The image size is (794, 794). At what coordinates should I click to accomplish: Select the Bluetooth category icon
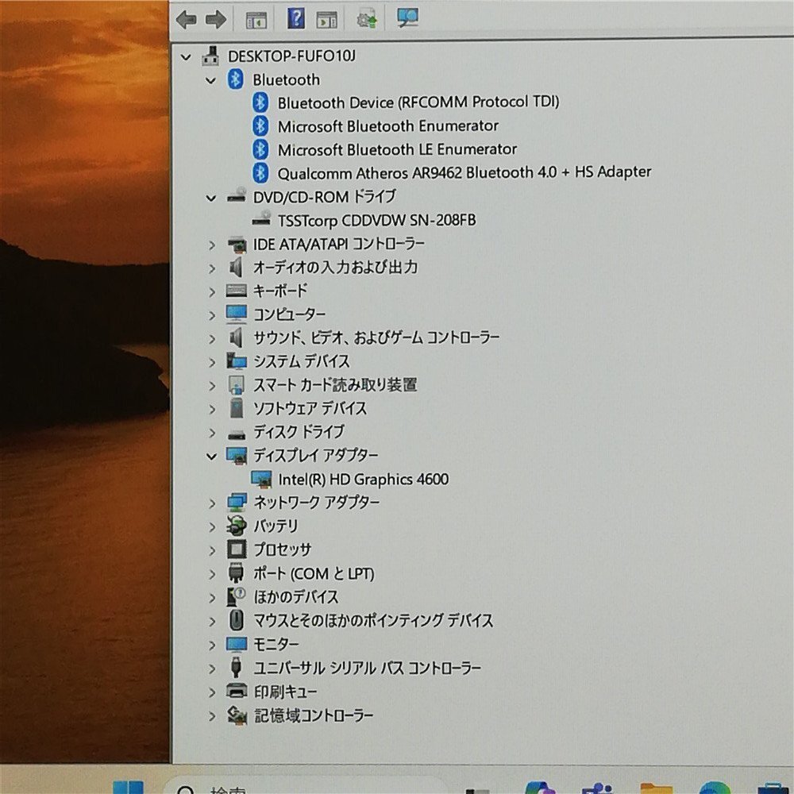[235, 79]
